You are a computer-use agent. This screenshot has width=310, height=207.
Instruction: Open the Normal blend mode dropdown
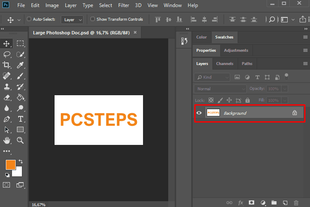[220, 89]
